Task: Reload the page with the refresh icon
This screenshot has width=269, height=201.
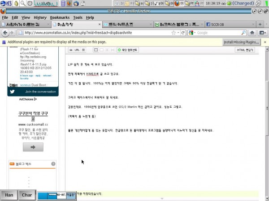Action: [183, 33]
